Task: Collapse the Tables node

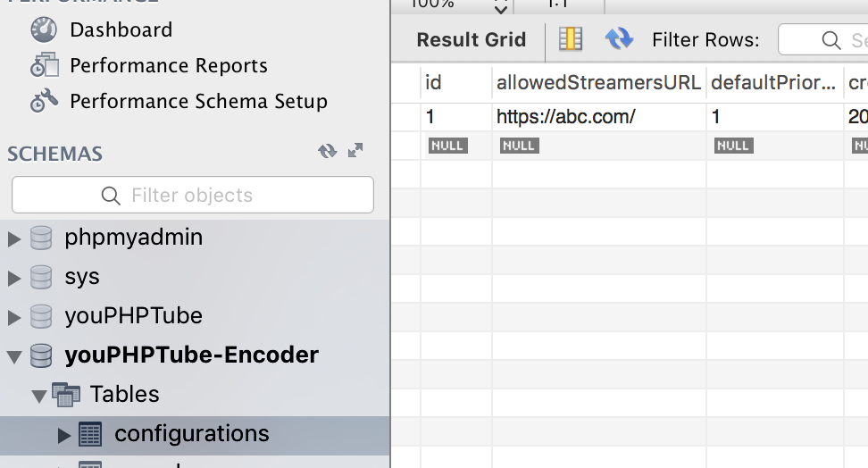Action: (x=38, y=397)
